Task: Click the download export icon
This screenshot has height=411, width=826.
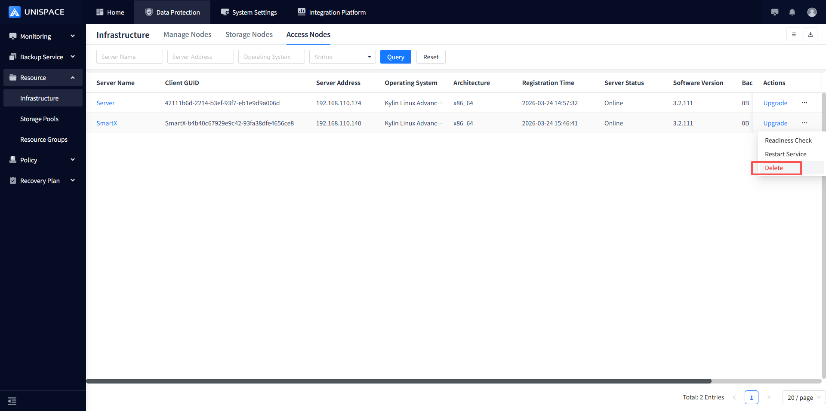Action: 811,34
